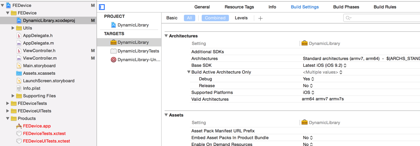This screenshot has height=146, width=420.
Task: Click the FEDevice.app product icon
Action: coord(19,126)
